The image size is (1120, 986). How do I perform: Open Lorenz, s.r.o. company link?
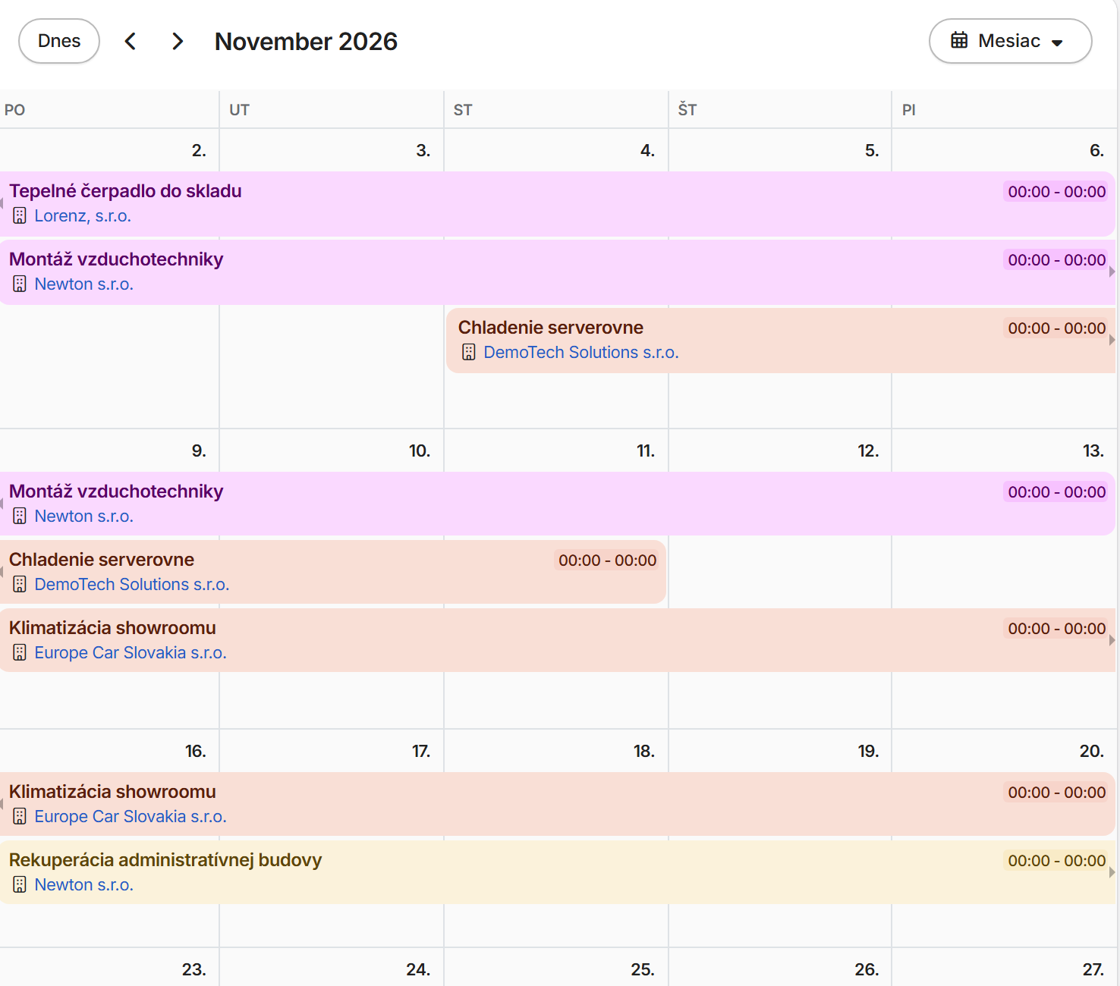coord(83,216)
